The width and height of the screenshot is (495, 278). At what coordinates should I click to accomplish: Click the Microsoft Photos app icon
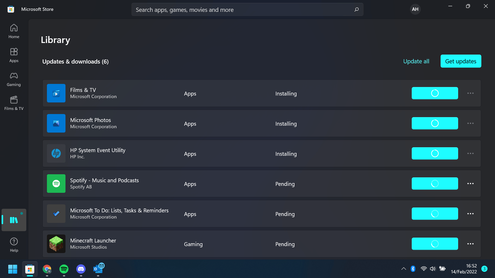click(x=56, y=123)
